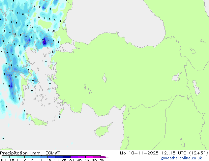Click the "[mm]" unit label

pyautogui.click(x=36, y=153)
